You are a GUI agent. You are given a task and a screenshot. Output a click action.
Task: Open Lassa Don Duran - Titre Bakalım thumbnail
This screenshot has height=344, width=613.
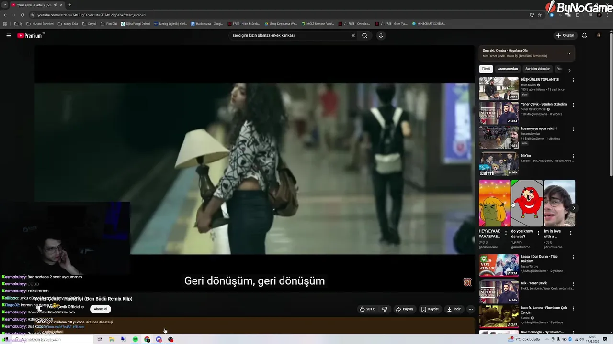(x=499, y=265)
